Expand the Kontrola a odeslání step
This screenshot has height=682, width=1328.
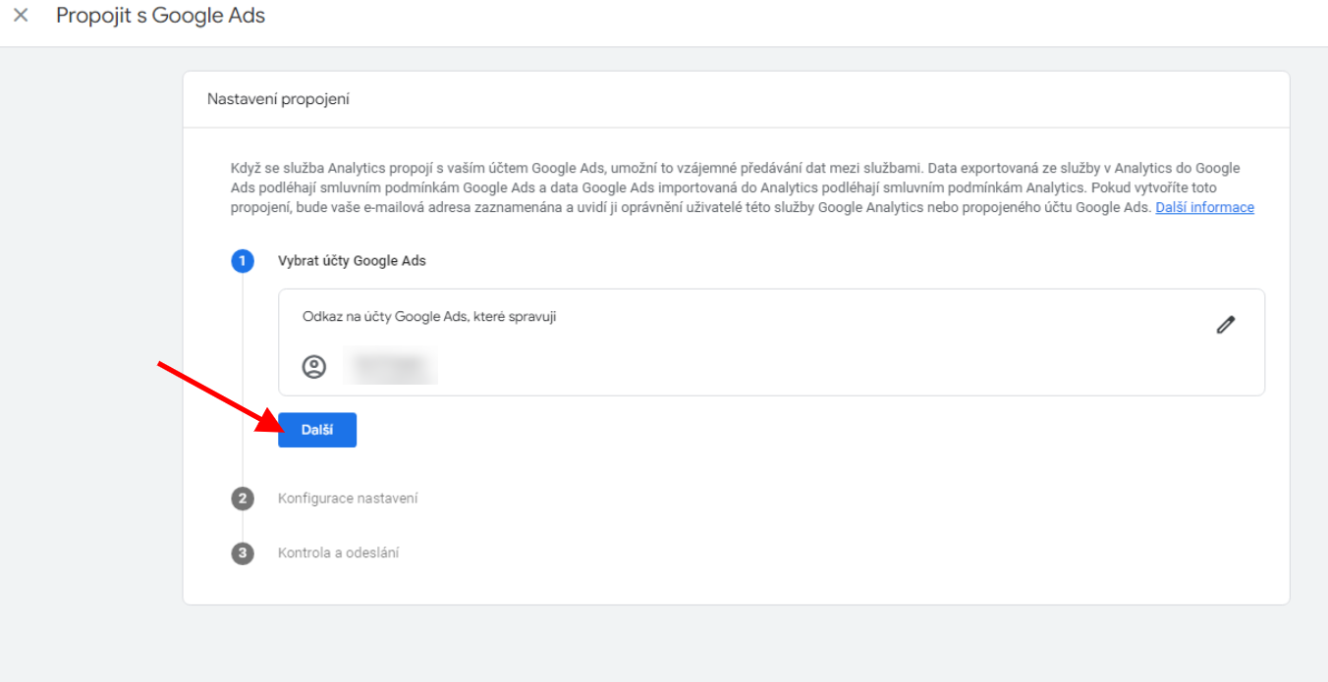click(338, 553)
